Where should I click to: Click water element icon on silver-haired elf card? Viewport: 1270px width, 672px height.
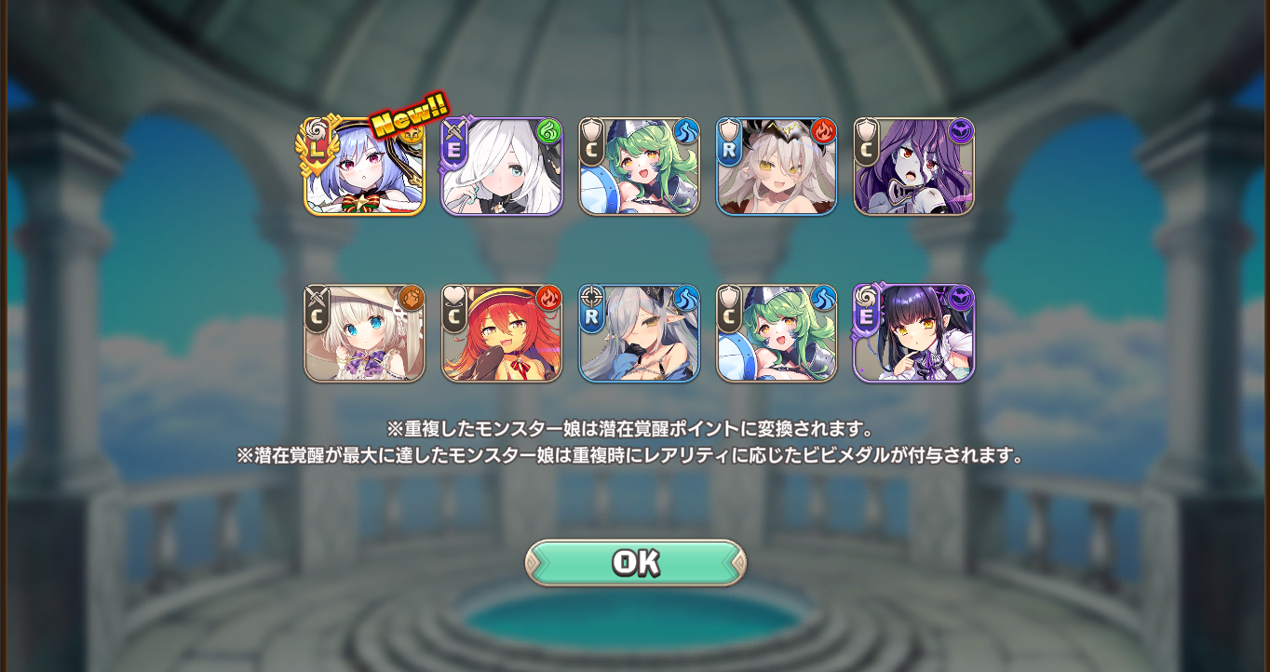coord(686,298)
